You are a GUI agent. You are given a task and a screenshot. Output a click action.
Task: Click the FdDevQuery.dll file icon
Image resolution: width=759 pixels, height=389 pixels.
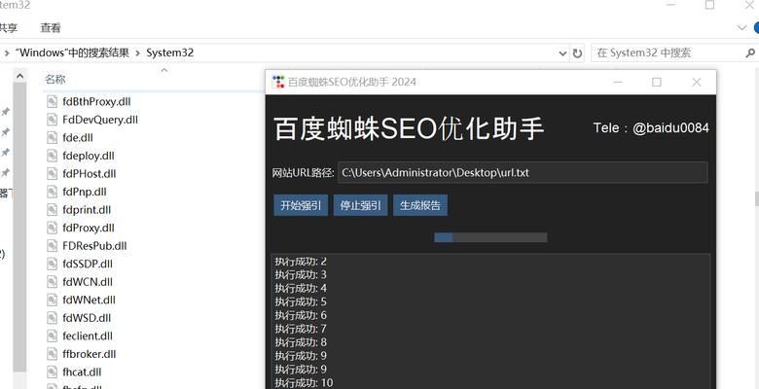tap(53, 120)
